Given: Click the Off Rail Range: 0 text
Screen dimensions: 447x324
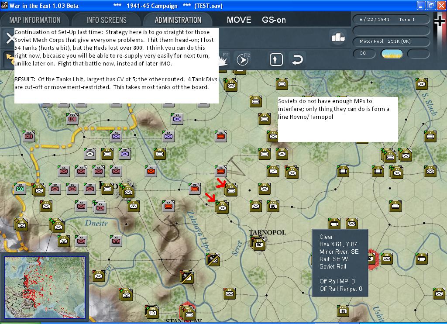Looking at the screenshot, I should tap(340, 289).
